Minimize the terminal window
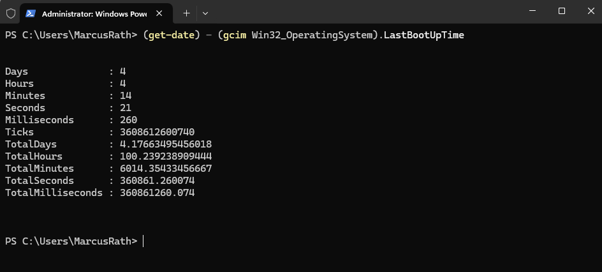Viewport: 602px width, 272px height. tap(532, 11)
